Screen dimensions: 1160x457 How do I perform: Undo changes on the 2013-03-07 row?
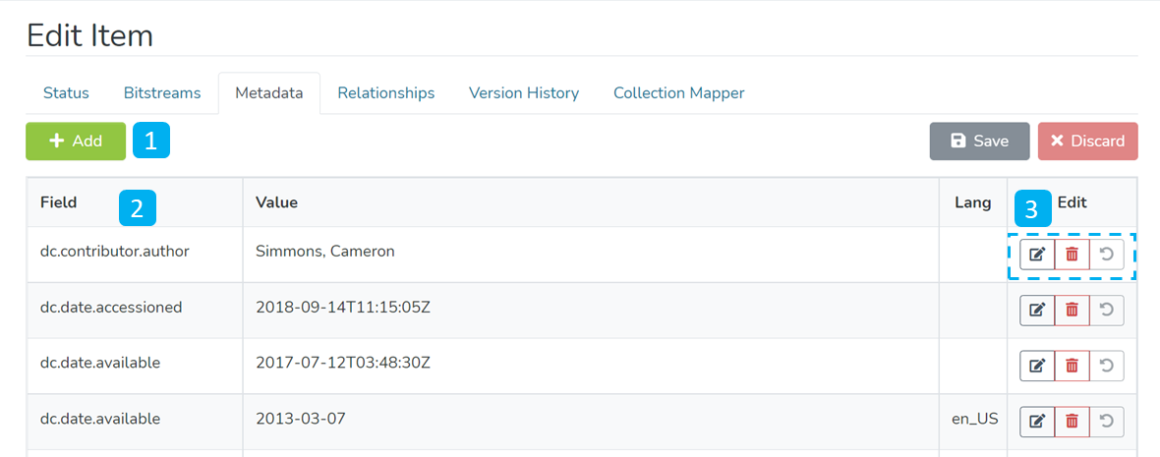click(1107, 422)
